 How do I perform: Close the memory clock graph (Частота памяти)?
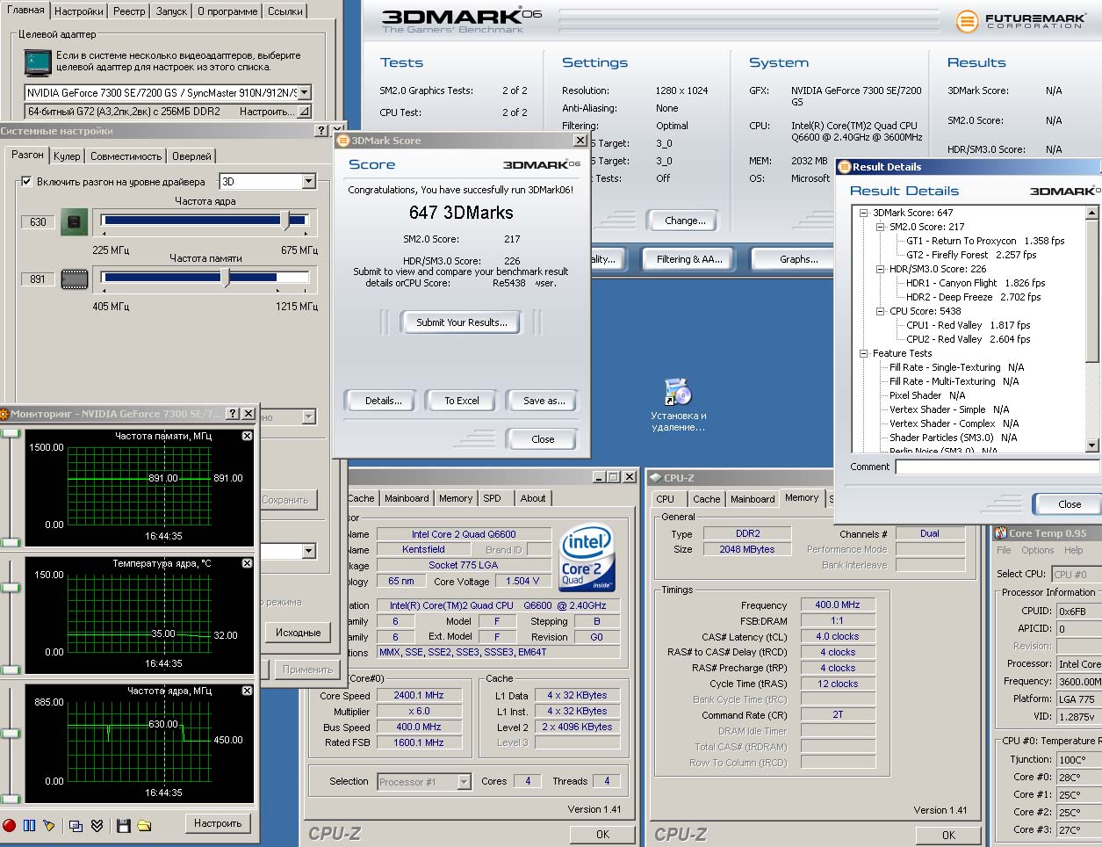(x=247, y=436)
